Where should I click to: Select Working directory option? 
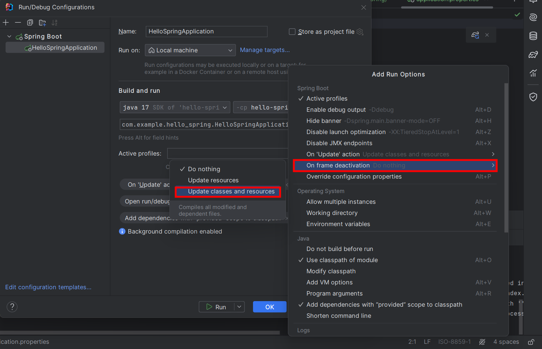pos(395,213)
